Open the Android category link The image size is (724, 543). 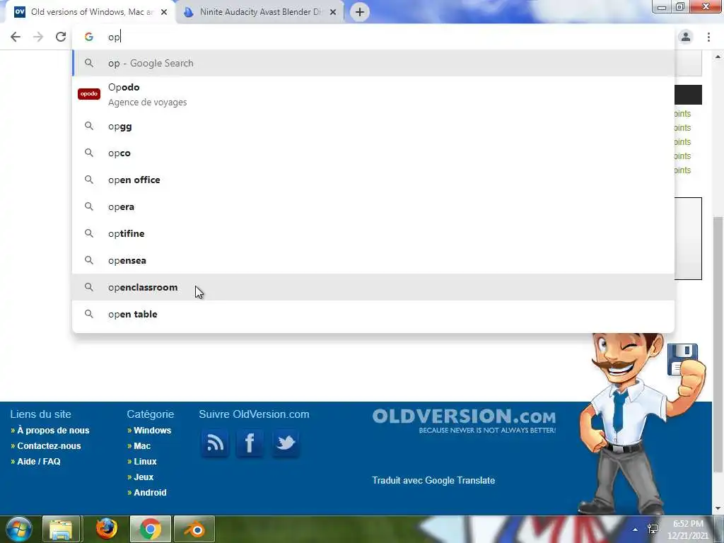(x=150, y=493)
